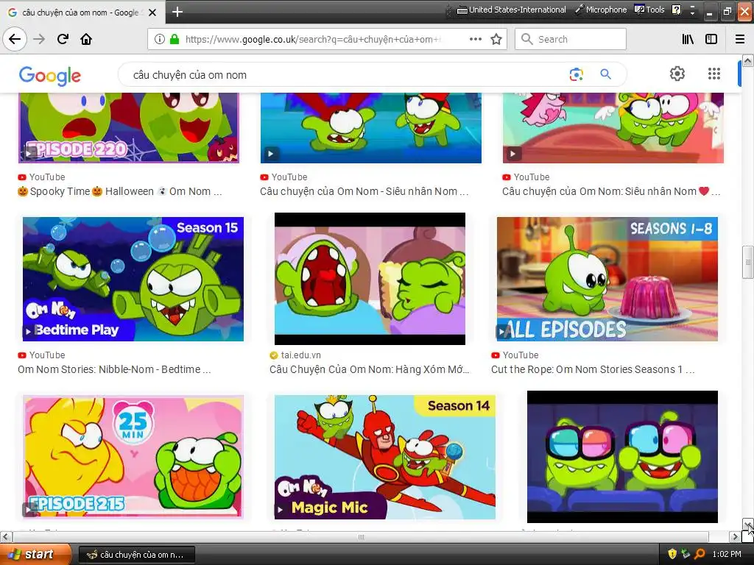This screenshot has height=565, width=754.
Task: Open Google quick settings gear
Action: (677, 74)
